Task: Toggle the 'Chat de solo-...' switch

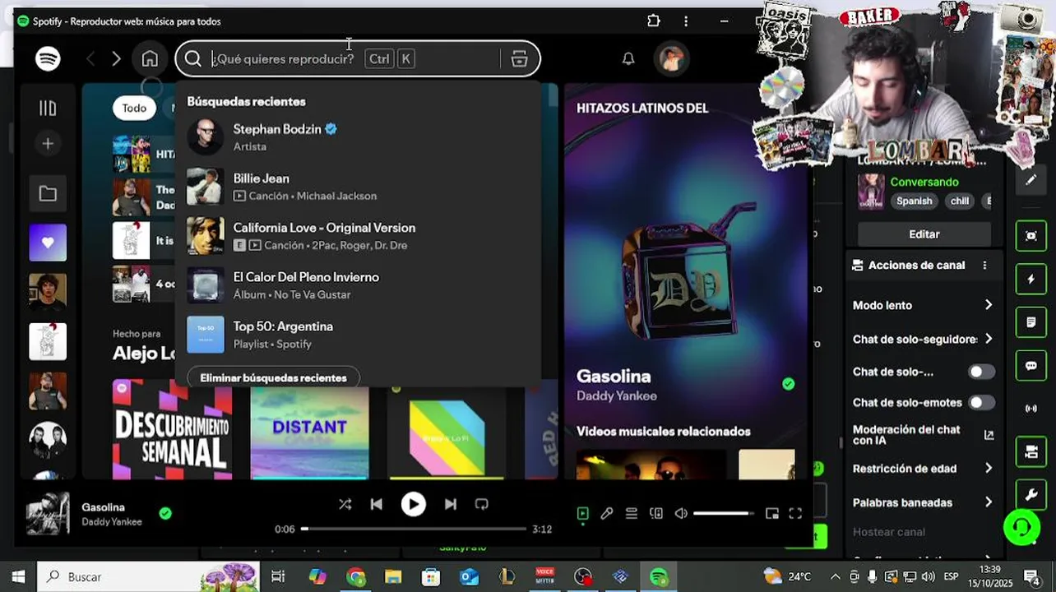Action: coord(981,372)
